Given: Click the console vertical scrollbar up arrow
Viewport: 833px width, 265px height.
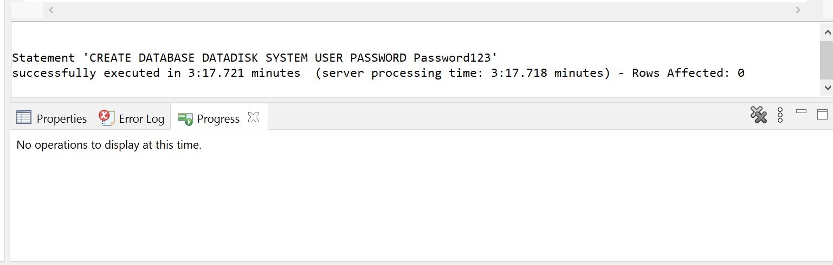Looking at the screenshot, I should click(826, 33).
